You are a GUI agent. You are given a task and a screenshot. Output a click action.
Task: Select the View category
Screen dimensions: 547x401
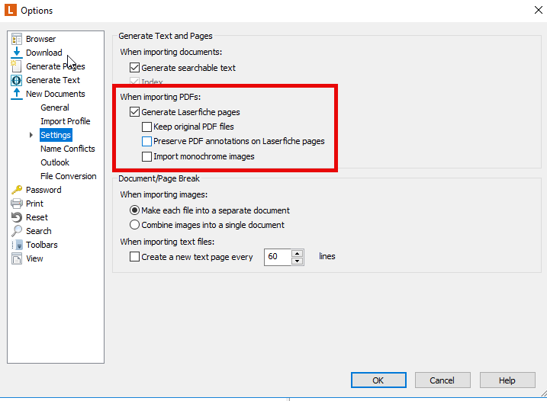(34, 258)
